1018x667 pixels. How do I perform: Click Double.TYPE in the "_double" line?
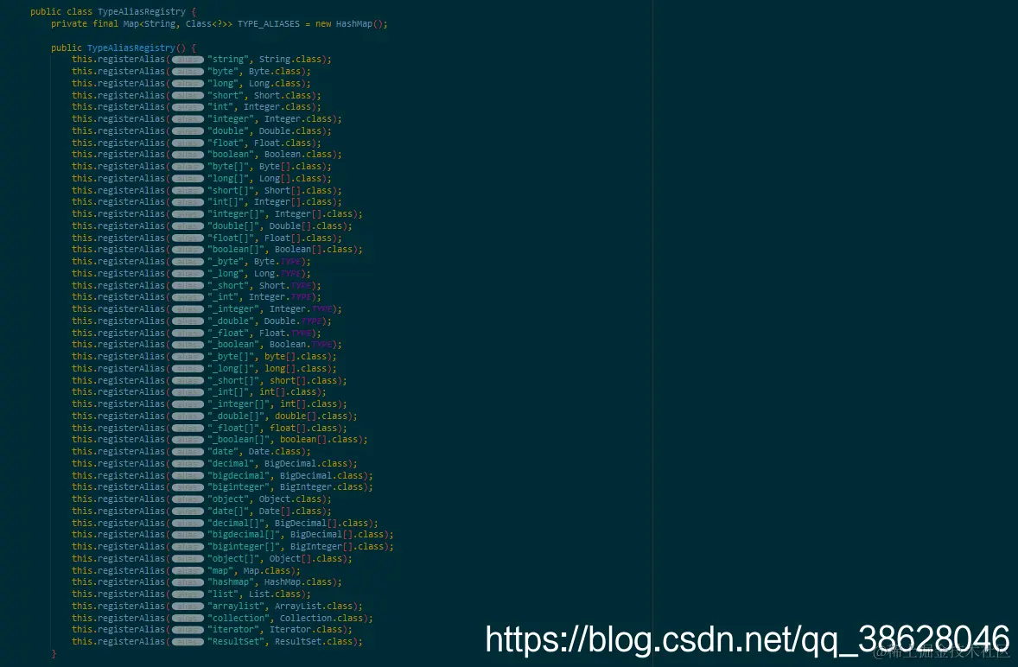[293, 321]
